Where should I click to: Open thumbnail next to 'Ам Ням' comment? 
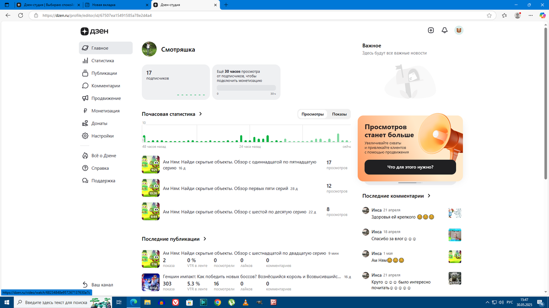(455, 257)
